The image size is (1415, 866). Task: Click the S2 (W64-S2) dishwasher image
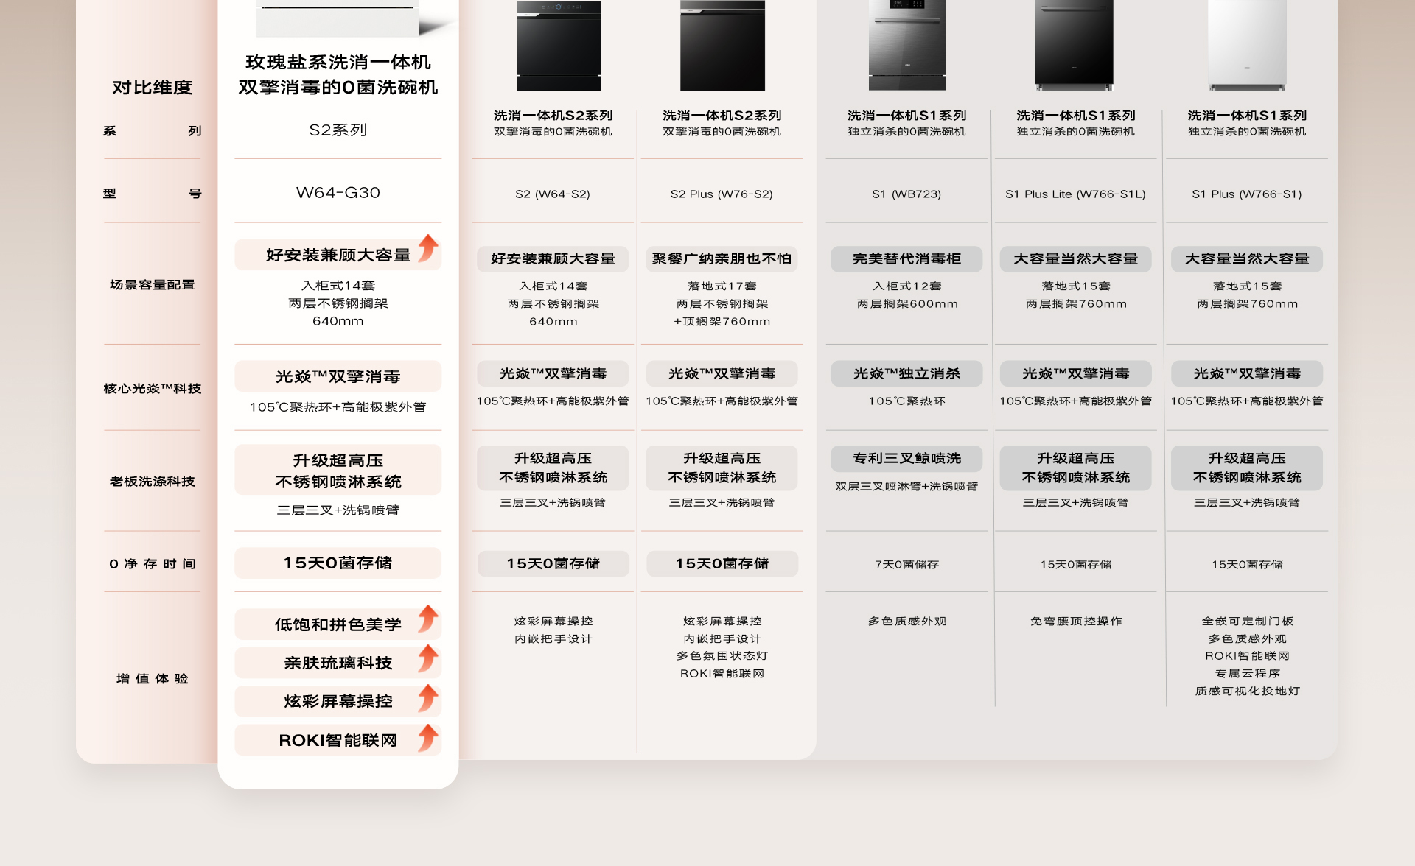click(559, 46)
